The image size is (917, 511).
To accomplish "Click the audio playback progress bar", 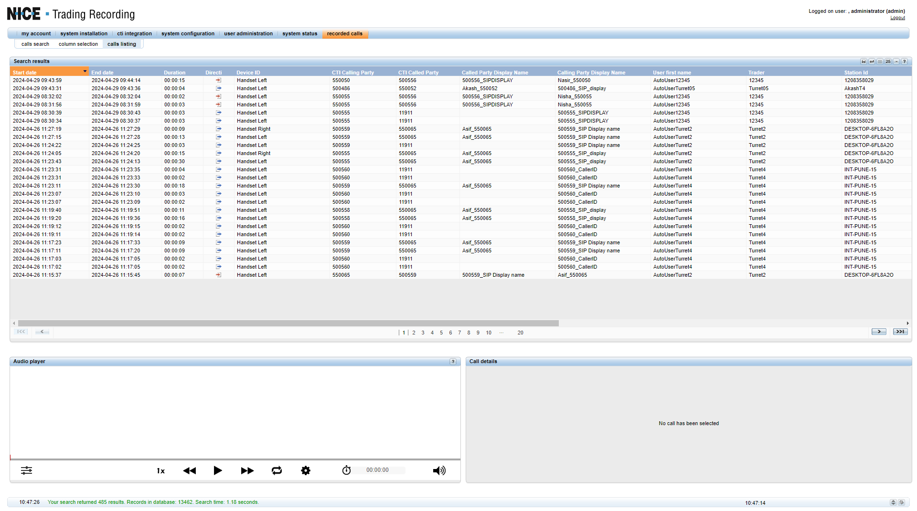I will [x=235, y=459].
